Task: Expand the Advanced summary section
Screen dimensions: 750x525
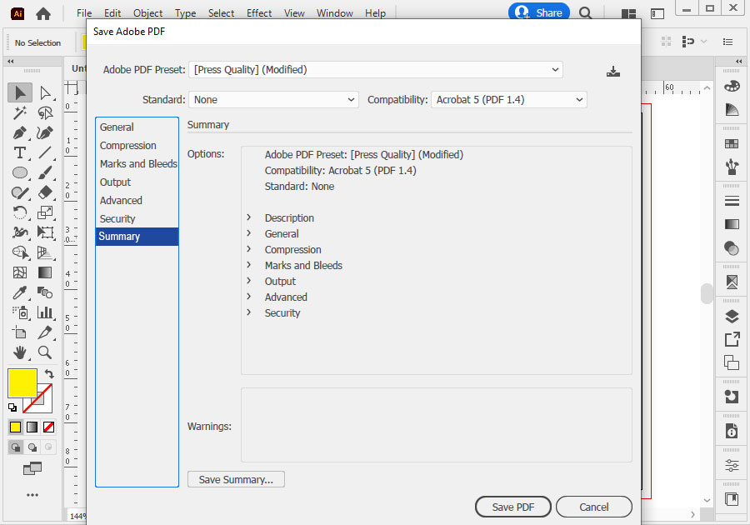Action: point(248,297)
